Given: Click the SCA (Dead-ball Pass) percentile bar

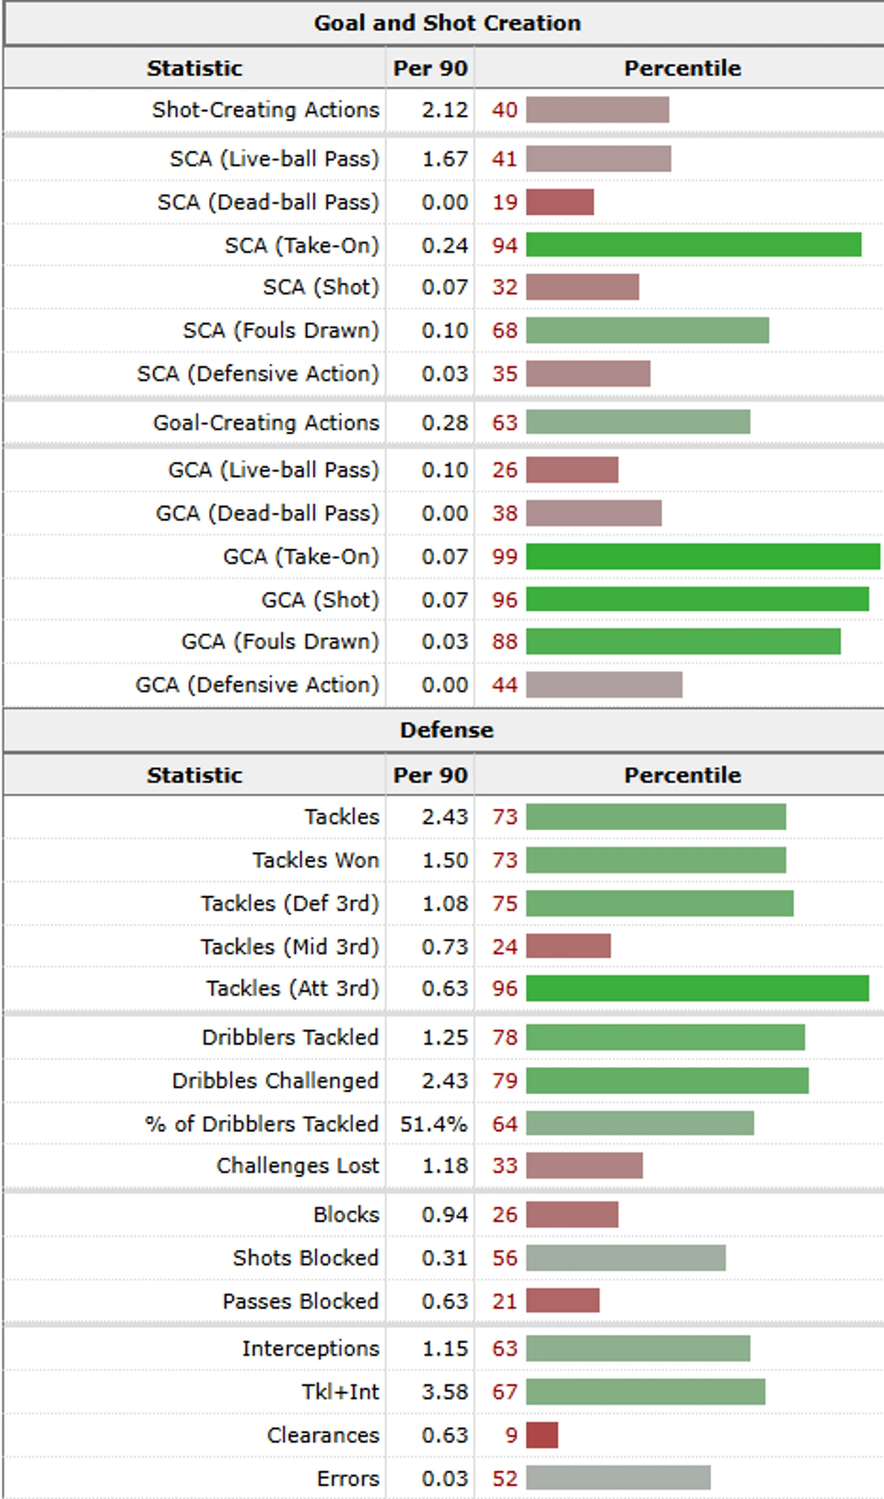Looking at the screenshot, I should coord(559,202).
